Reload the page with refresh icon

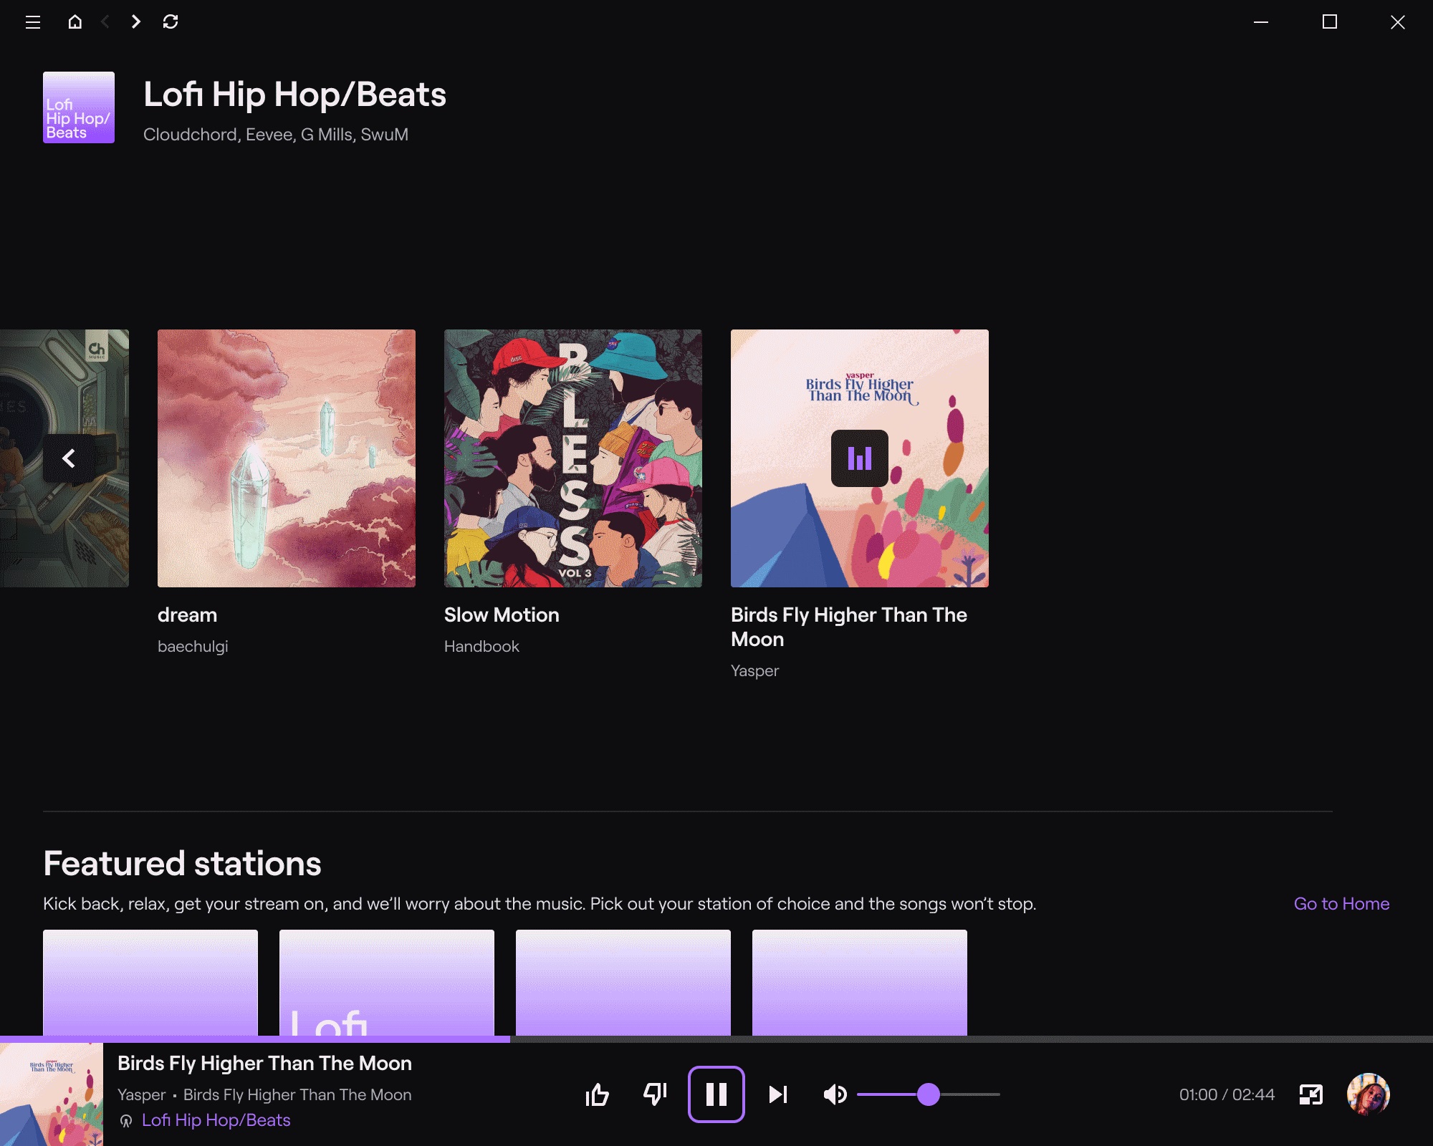click(171, 21)
